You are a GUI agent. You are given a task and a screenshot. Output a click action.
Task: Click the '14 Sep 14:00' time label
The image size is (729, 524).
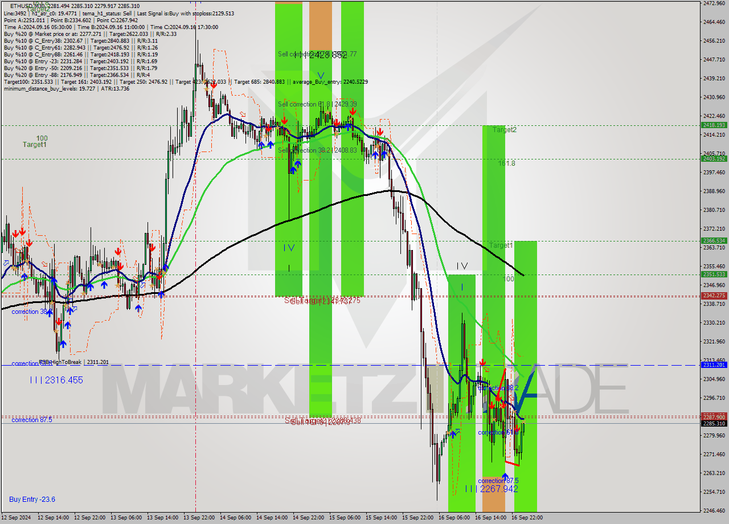click(272, 518)
